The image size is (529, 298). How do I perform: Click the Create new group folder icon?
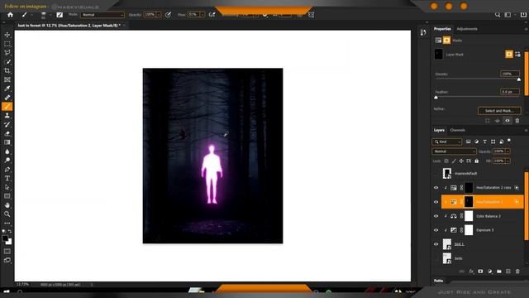point(499,272)
